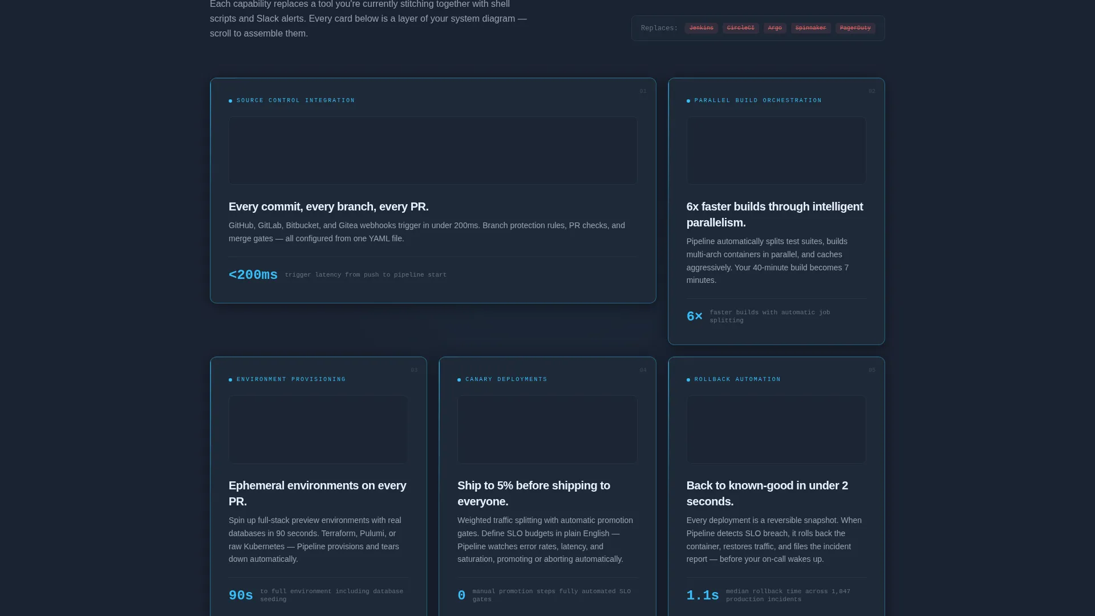Click heading 'Ephemeral environments on every PR.'
The image size is (1095, 616).
pos(318,493)
